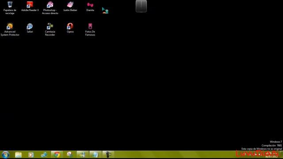Select the Adobe Reader X shortcut
The width and height of the screenshot is (283, 159).
(x=30, y=7)
